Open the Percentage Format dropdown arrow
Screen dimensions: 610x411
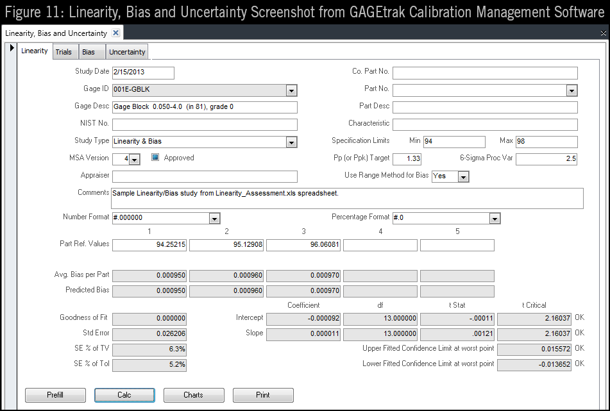tap(494, 218)
